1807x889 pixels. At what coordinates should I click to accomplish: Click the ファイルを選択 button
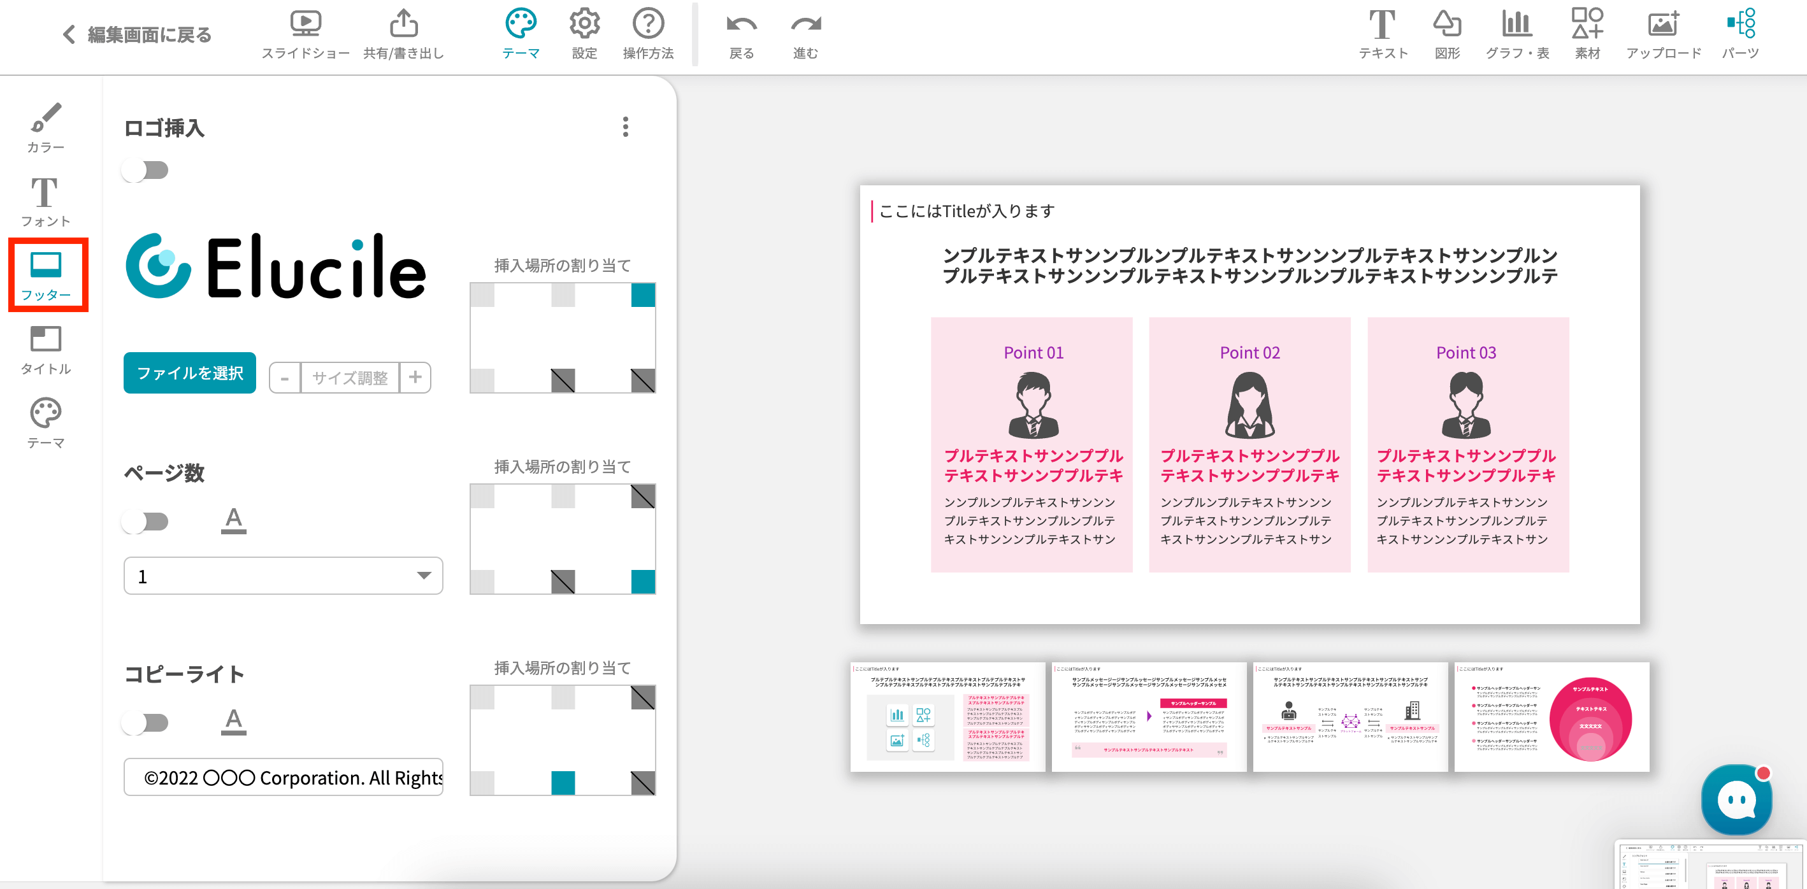tap(189, 373)
